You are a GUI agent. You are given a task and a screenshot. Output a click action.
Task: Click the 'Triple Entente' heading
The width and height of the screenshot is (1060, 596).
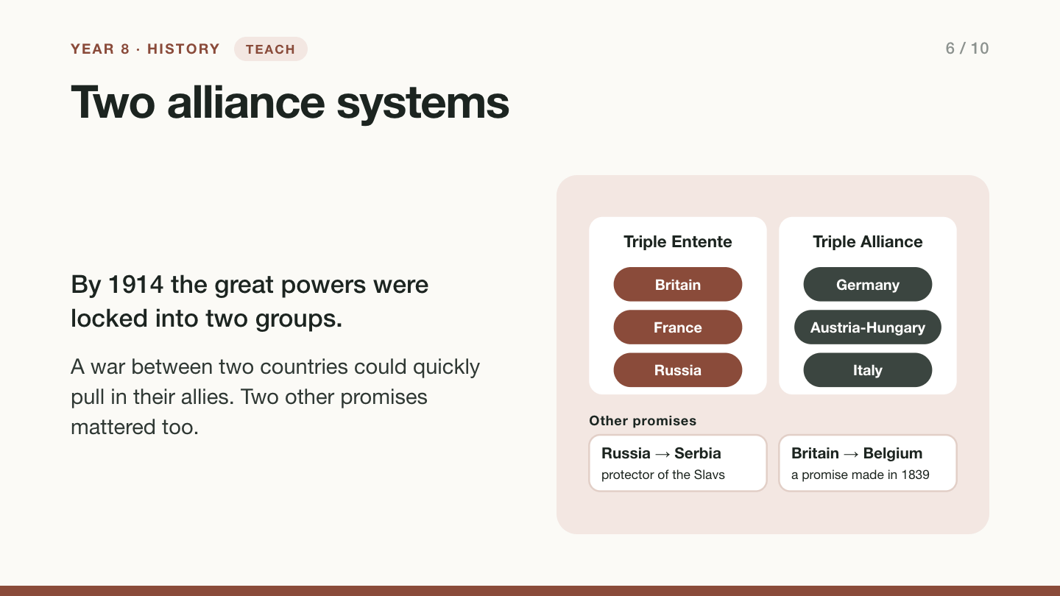click(x=678, y=242)
